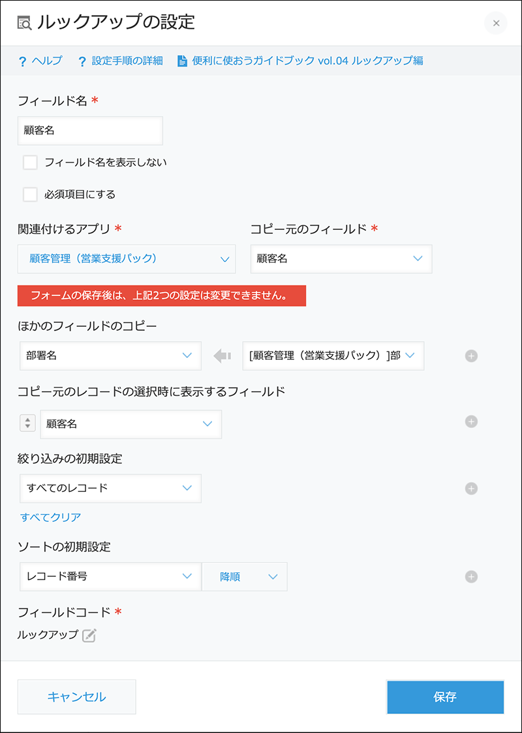Open the 関連付けるアプリ dropdown showing 顧客管理（営業支援パック）
Viewport: 522px width, 733px height.
[x=126, y=259]
